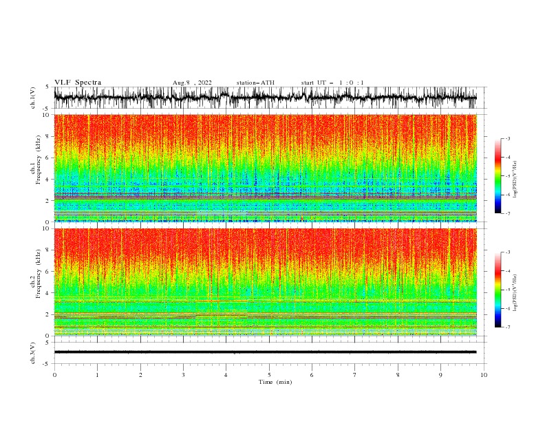
Task: Click the log(PSD) label beside ch.2 color scale
Action: coord(515,292)
